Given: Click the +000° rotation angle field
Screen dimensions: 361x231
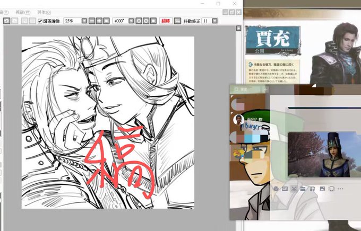Looking at the screenshot, I should pos(120,21).
